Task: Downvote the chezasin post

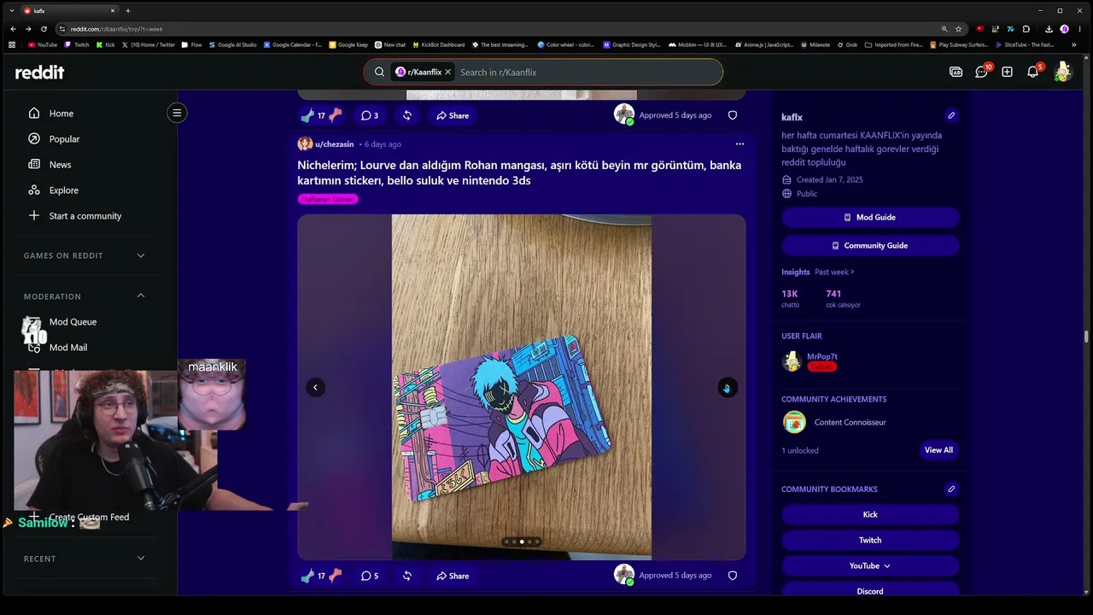Action: 335,576
